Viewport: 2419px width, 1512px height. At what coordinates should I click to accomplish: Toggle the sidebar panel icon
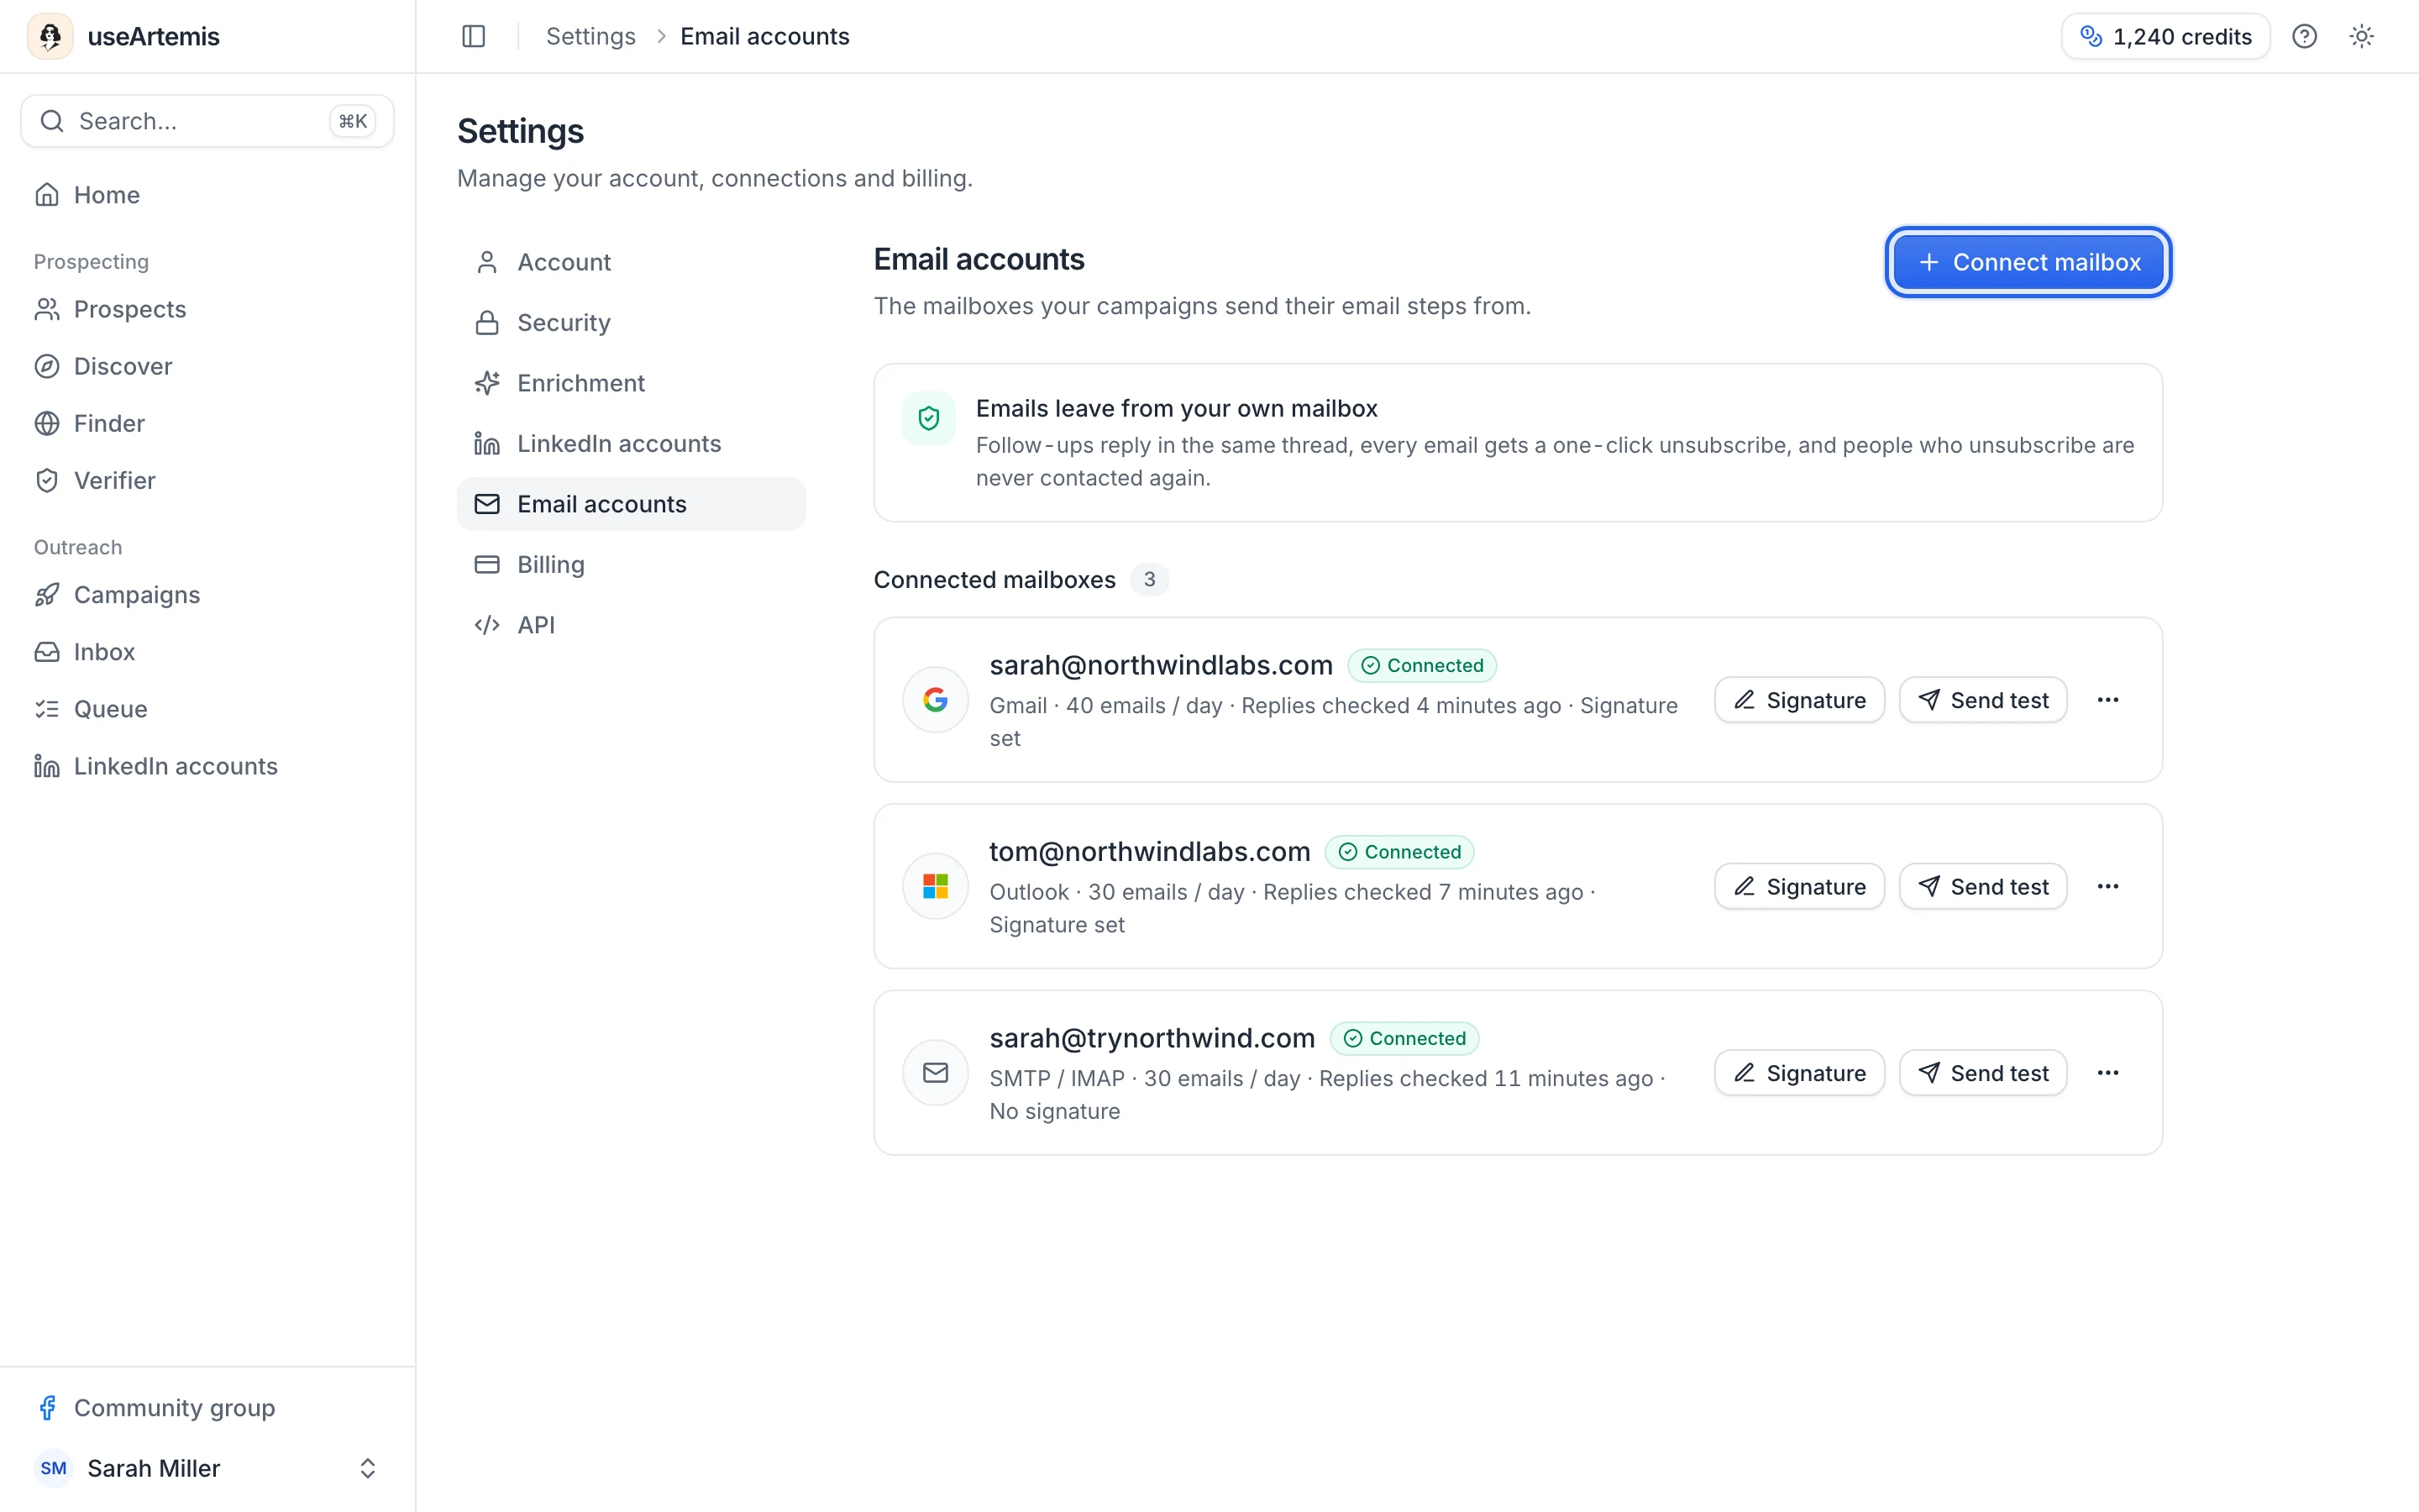474,36
